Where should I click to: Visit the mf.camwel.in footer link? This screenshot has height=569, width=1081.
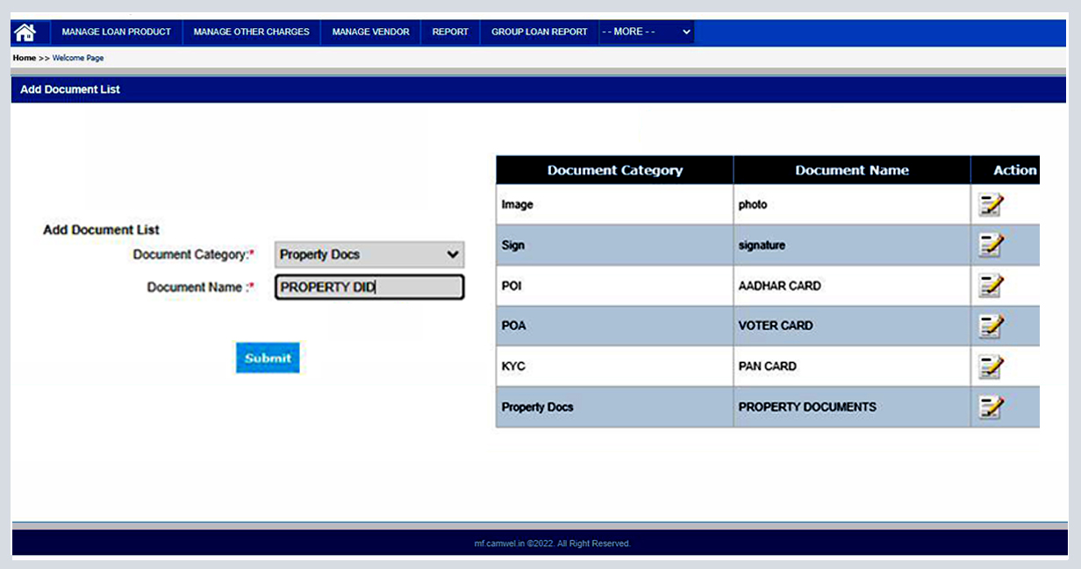497,543
